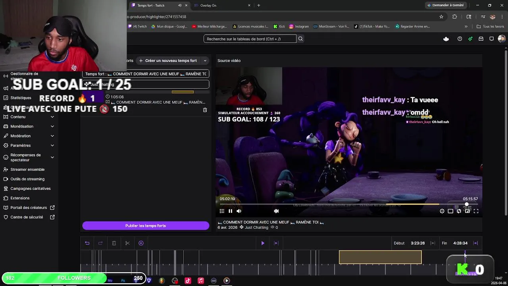Expand the Contenu sidebar section
The image size is (508, 286).
pos(52,117)
